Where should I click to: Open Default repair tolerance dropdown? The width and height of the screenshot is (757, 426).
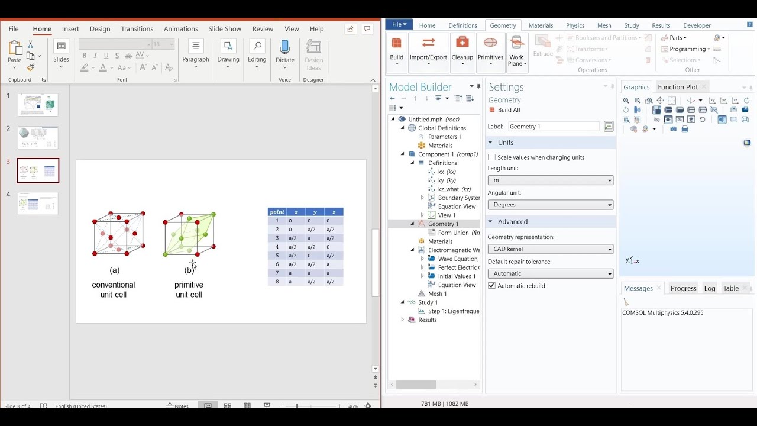coord(550,273)
